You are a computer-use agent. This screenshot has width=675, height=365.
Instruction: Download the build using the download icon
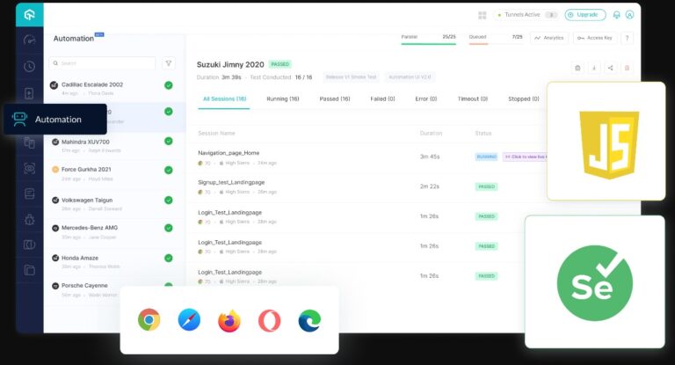pyautogui.click(x=593, y=68)
